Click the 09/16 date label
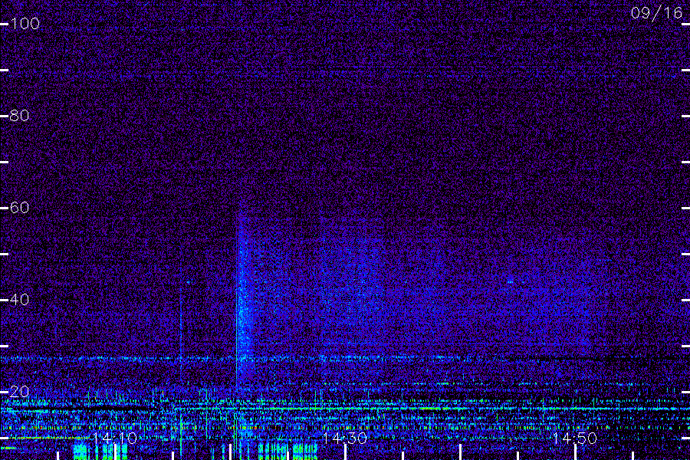The image size is (690, 460). [656, 13]
